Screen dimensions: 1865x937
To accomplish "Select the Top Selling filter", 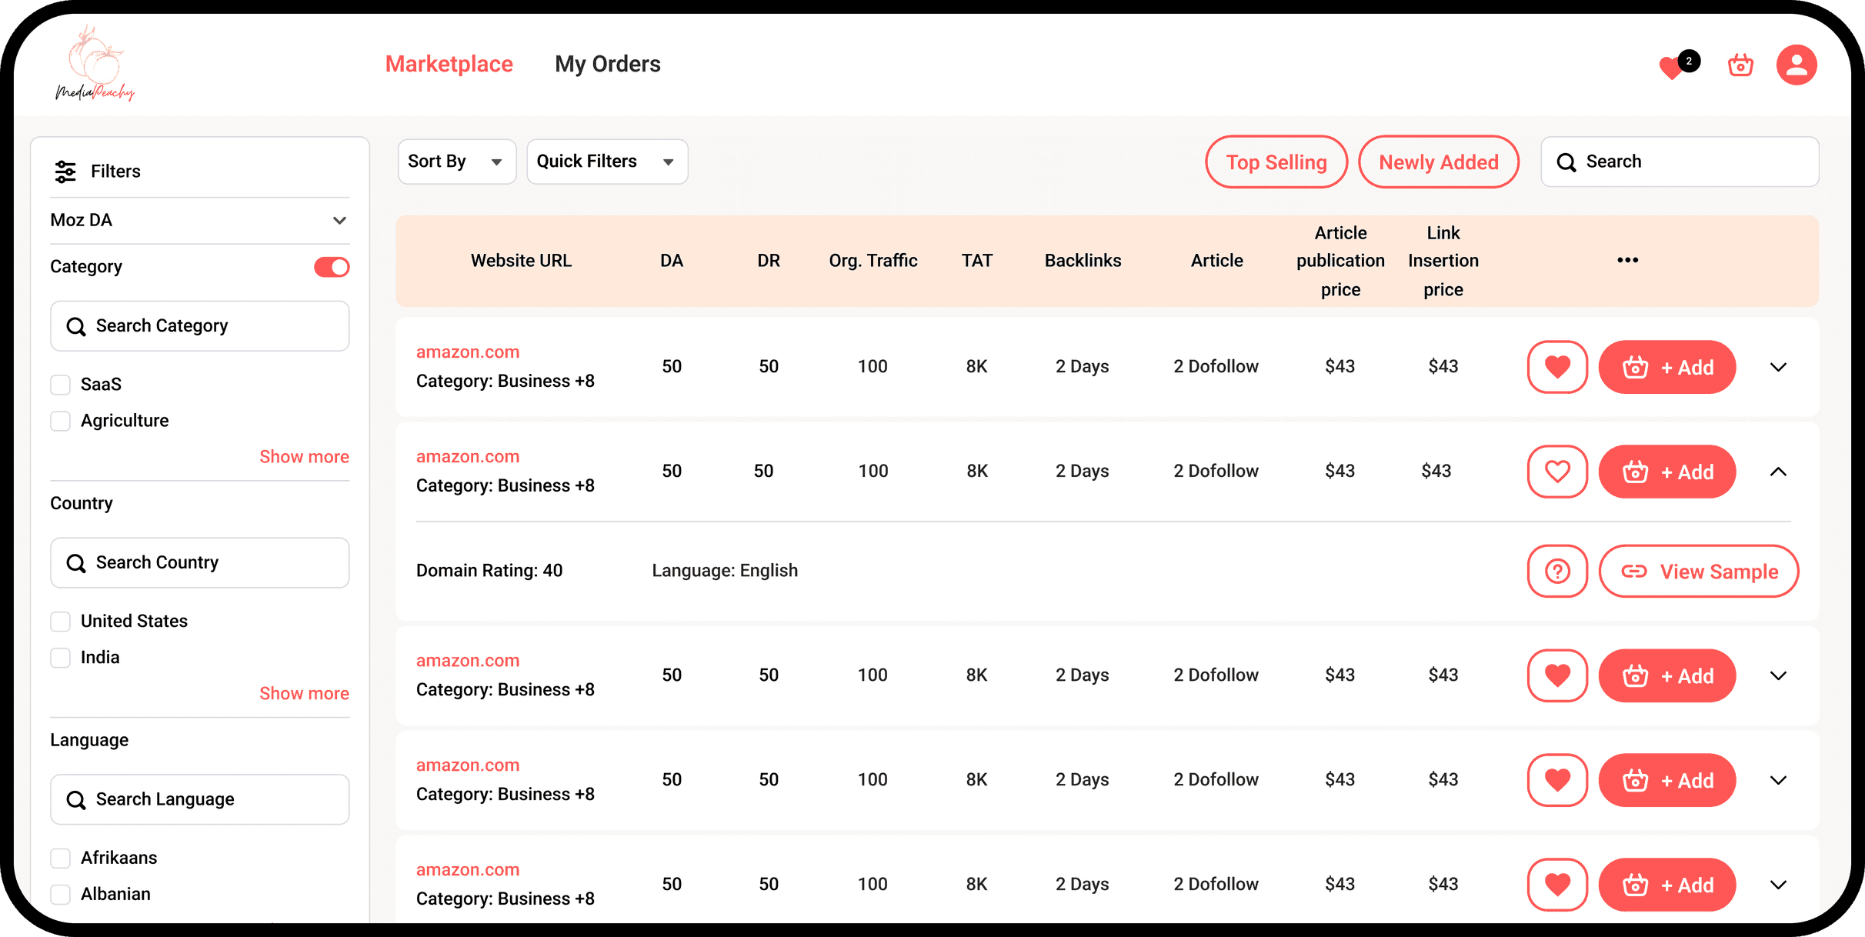I will [1276, 162].
